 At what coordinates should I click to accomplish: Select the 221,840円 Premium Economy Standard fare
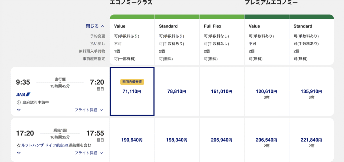tap(311, 139)
